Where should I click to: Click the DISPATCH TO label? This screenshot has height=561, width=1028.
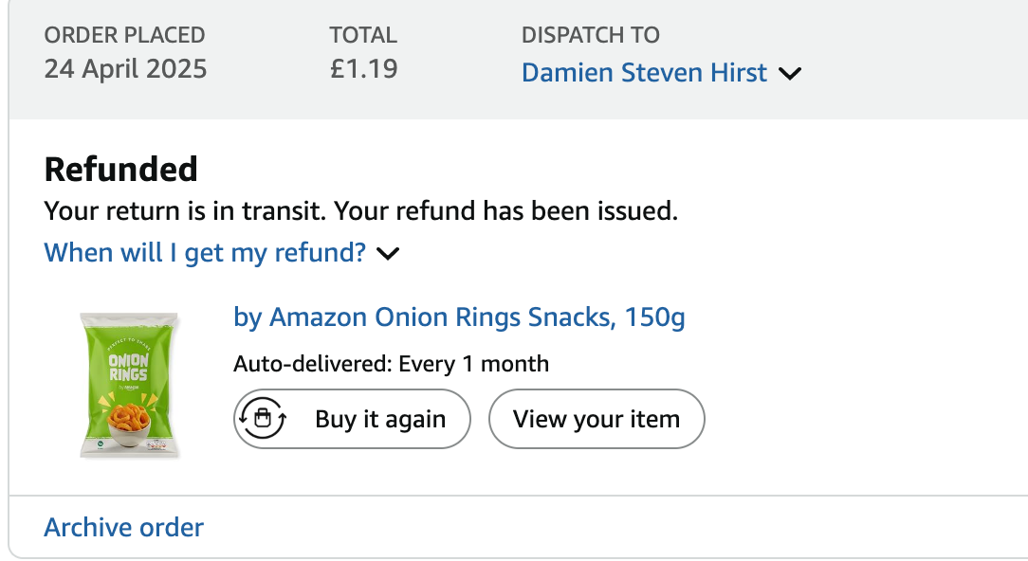[591, 35]
